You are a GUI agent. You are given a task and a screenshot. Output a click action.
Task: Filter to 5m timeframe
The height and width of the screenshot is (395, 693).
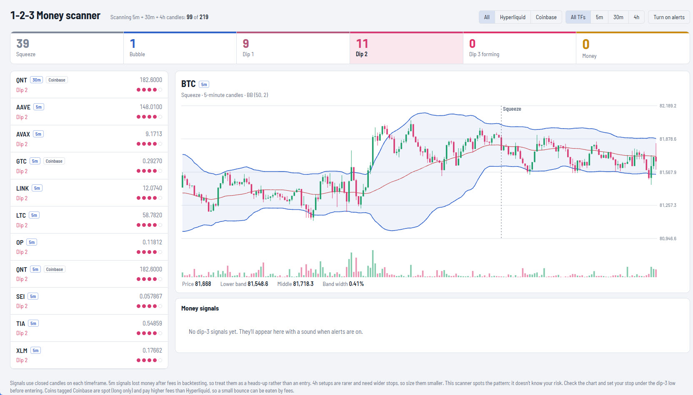point(599,17)
